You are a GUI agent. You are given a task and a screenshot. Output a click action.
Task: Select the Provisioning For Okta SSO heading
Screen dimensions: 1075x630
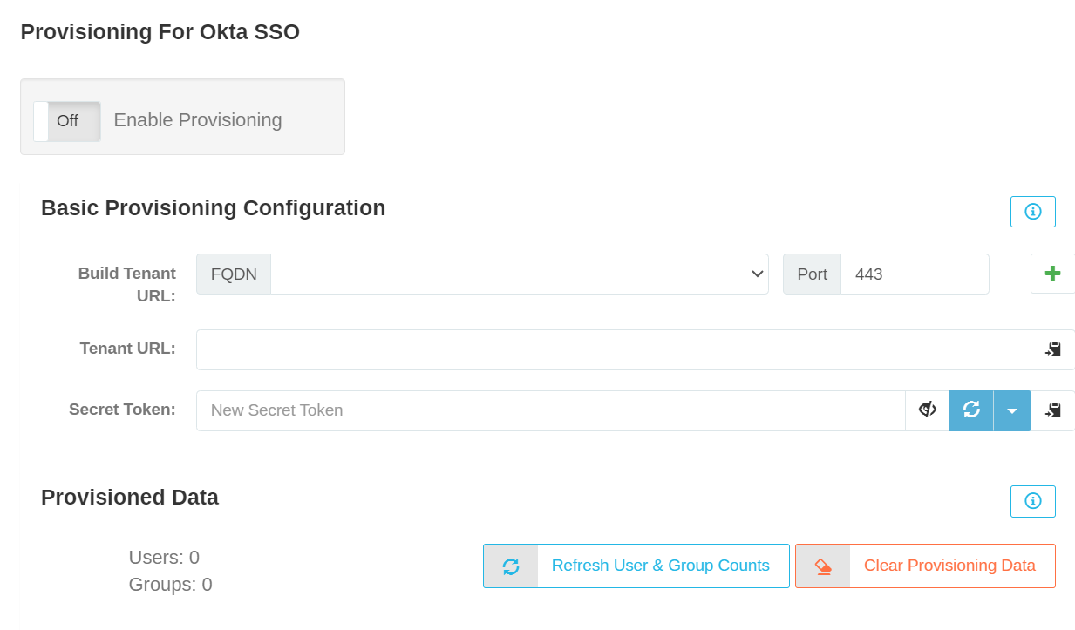click(x=160, y=32)
